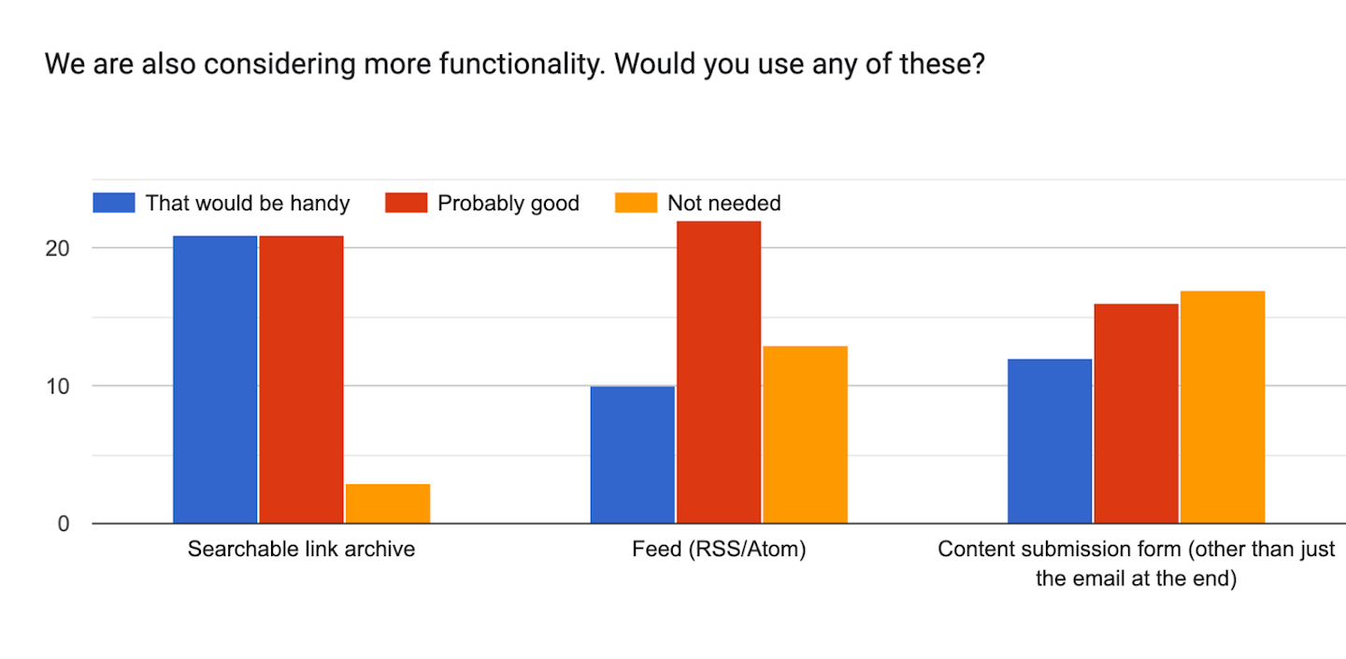
Task: Click the red 'Probably good' legend swatch
Action: coord(406,203)
